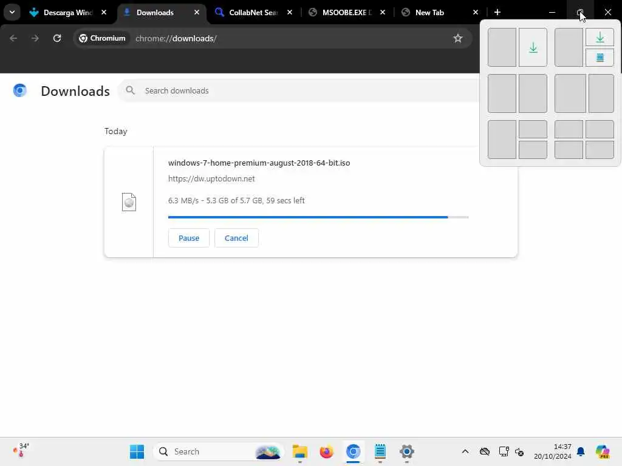
Task: Go back to previous page
Action: click(x=13, y=38)
